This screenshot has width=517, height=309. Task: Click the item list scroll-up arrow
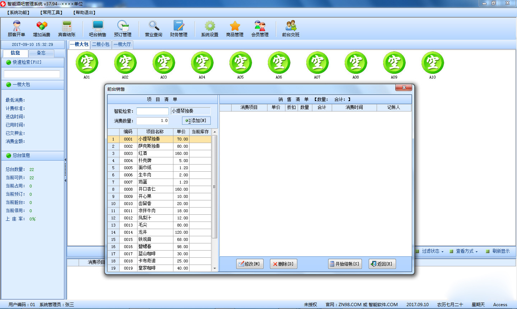pos(215,132)
